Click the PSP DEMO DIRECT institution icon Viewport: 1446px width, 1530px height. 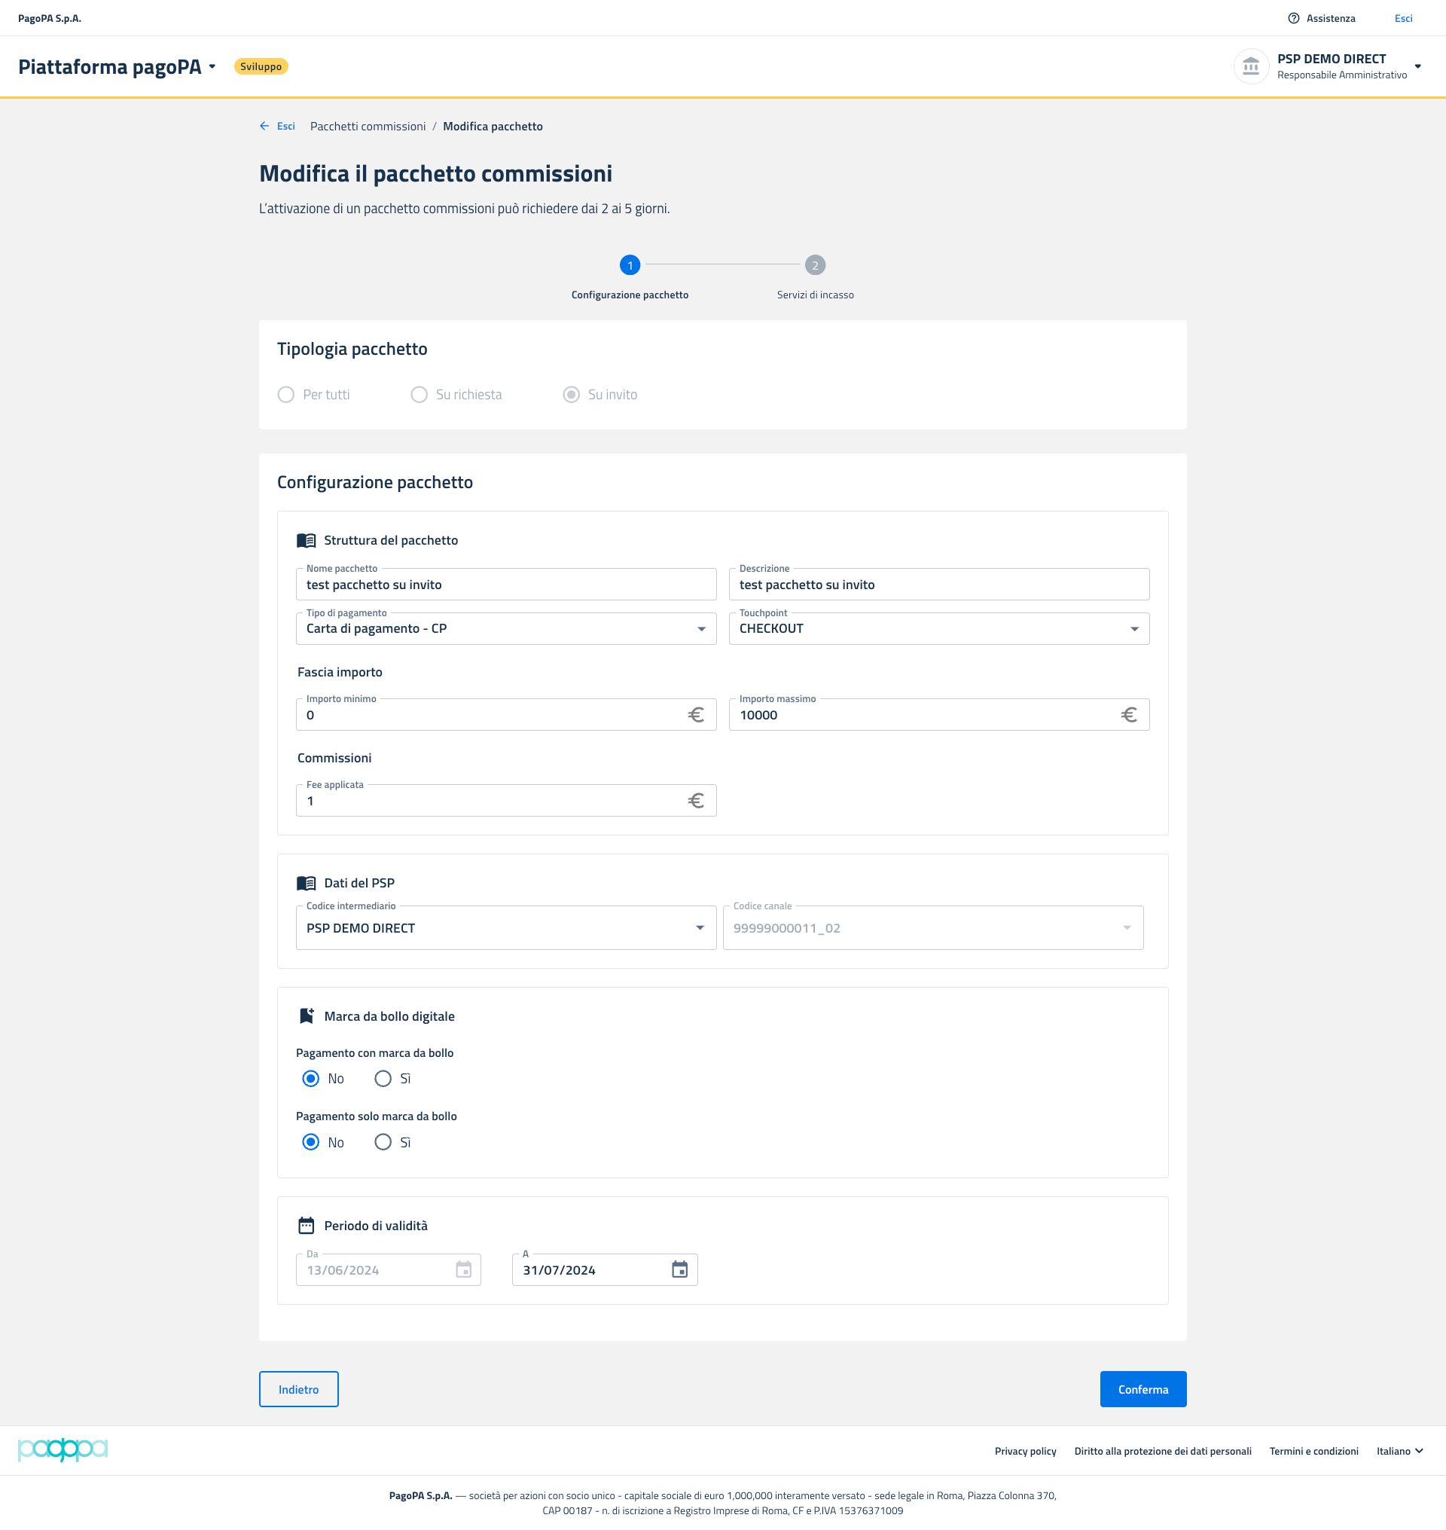pos(1250,66)
